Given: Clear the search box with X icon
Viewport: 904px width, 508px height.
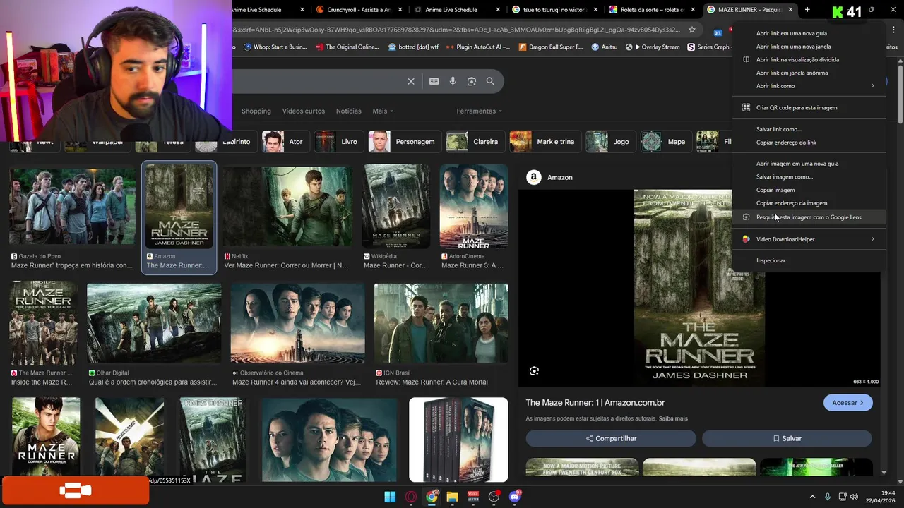Looking at the screenshot, I should click(x=411, y=81).
